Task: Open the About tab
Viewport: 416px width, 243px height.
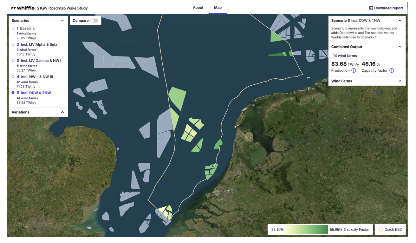Action: pos(198,8)
